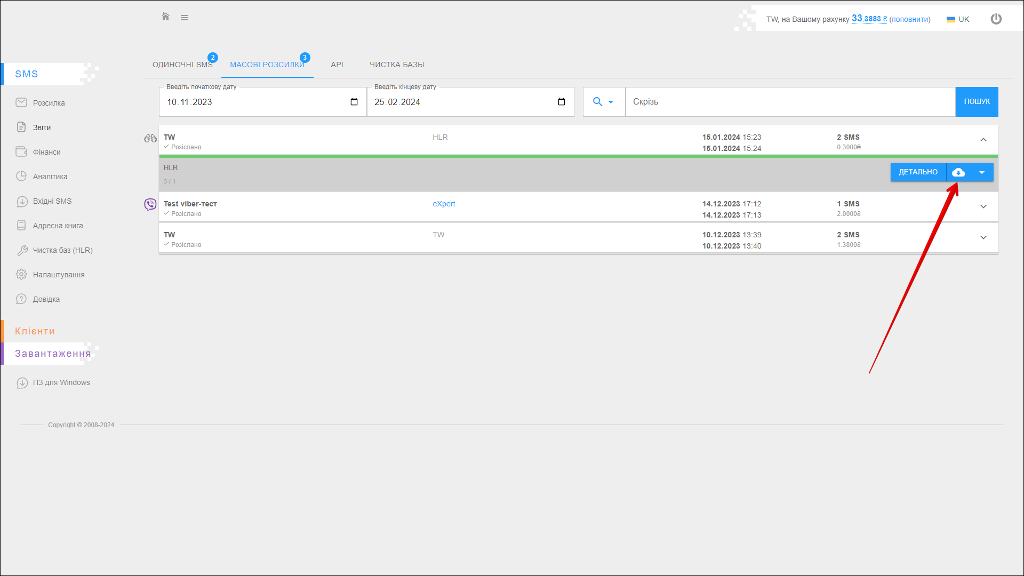
Task: Click the ДЕТАЛЬНО button
Action: (x=918, y=172)
